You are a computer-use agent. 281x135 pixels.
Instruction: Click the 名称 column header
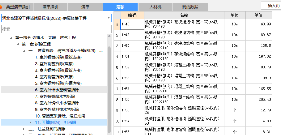click(184, 15)
